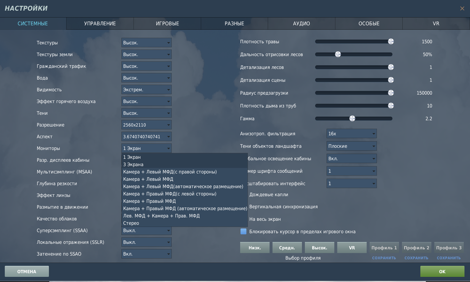Click the 2.2 gamma value
The height and width of the screenshot is (282, 470).
point(429,119)
